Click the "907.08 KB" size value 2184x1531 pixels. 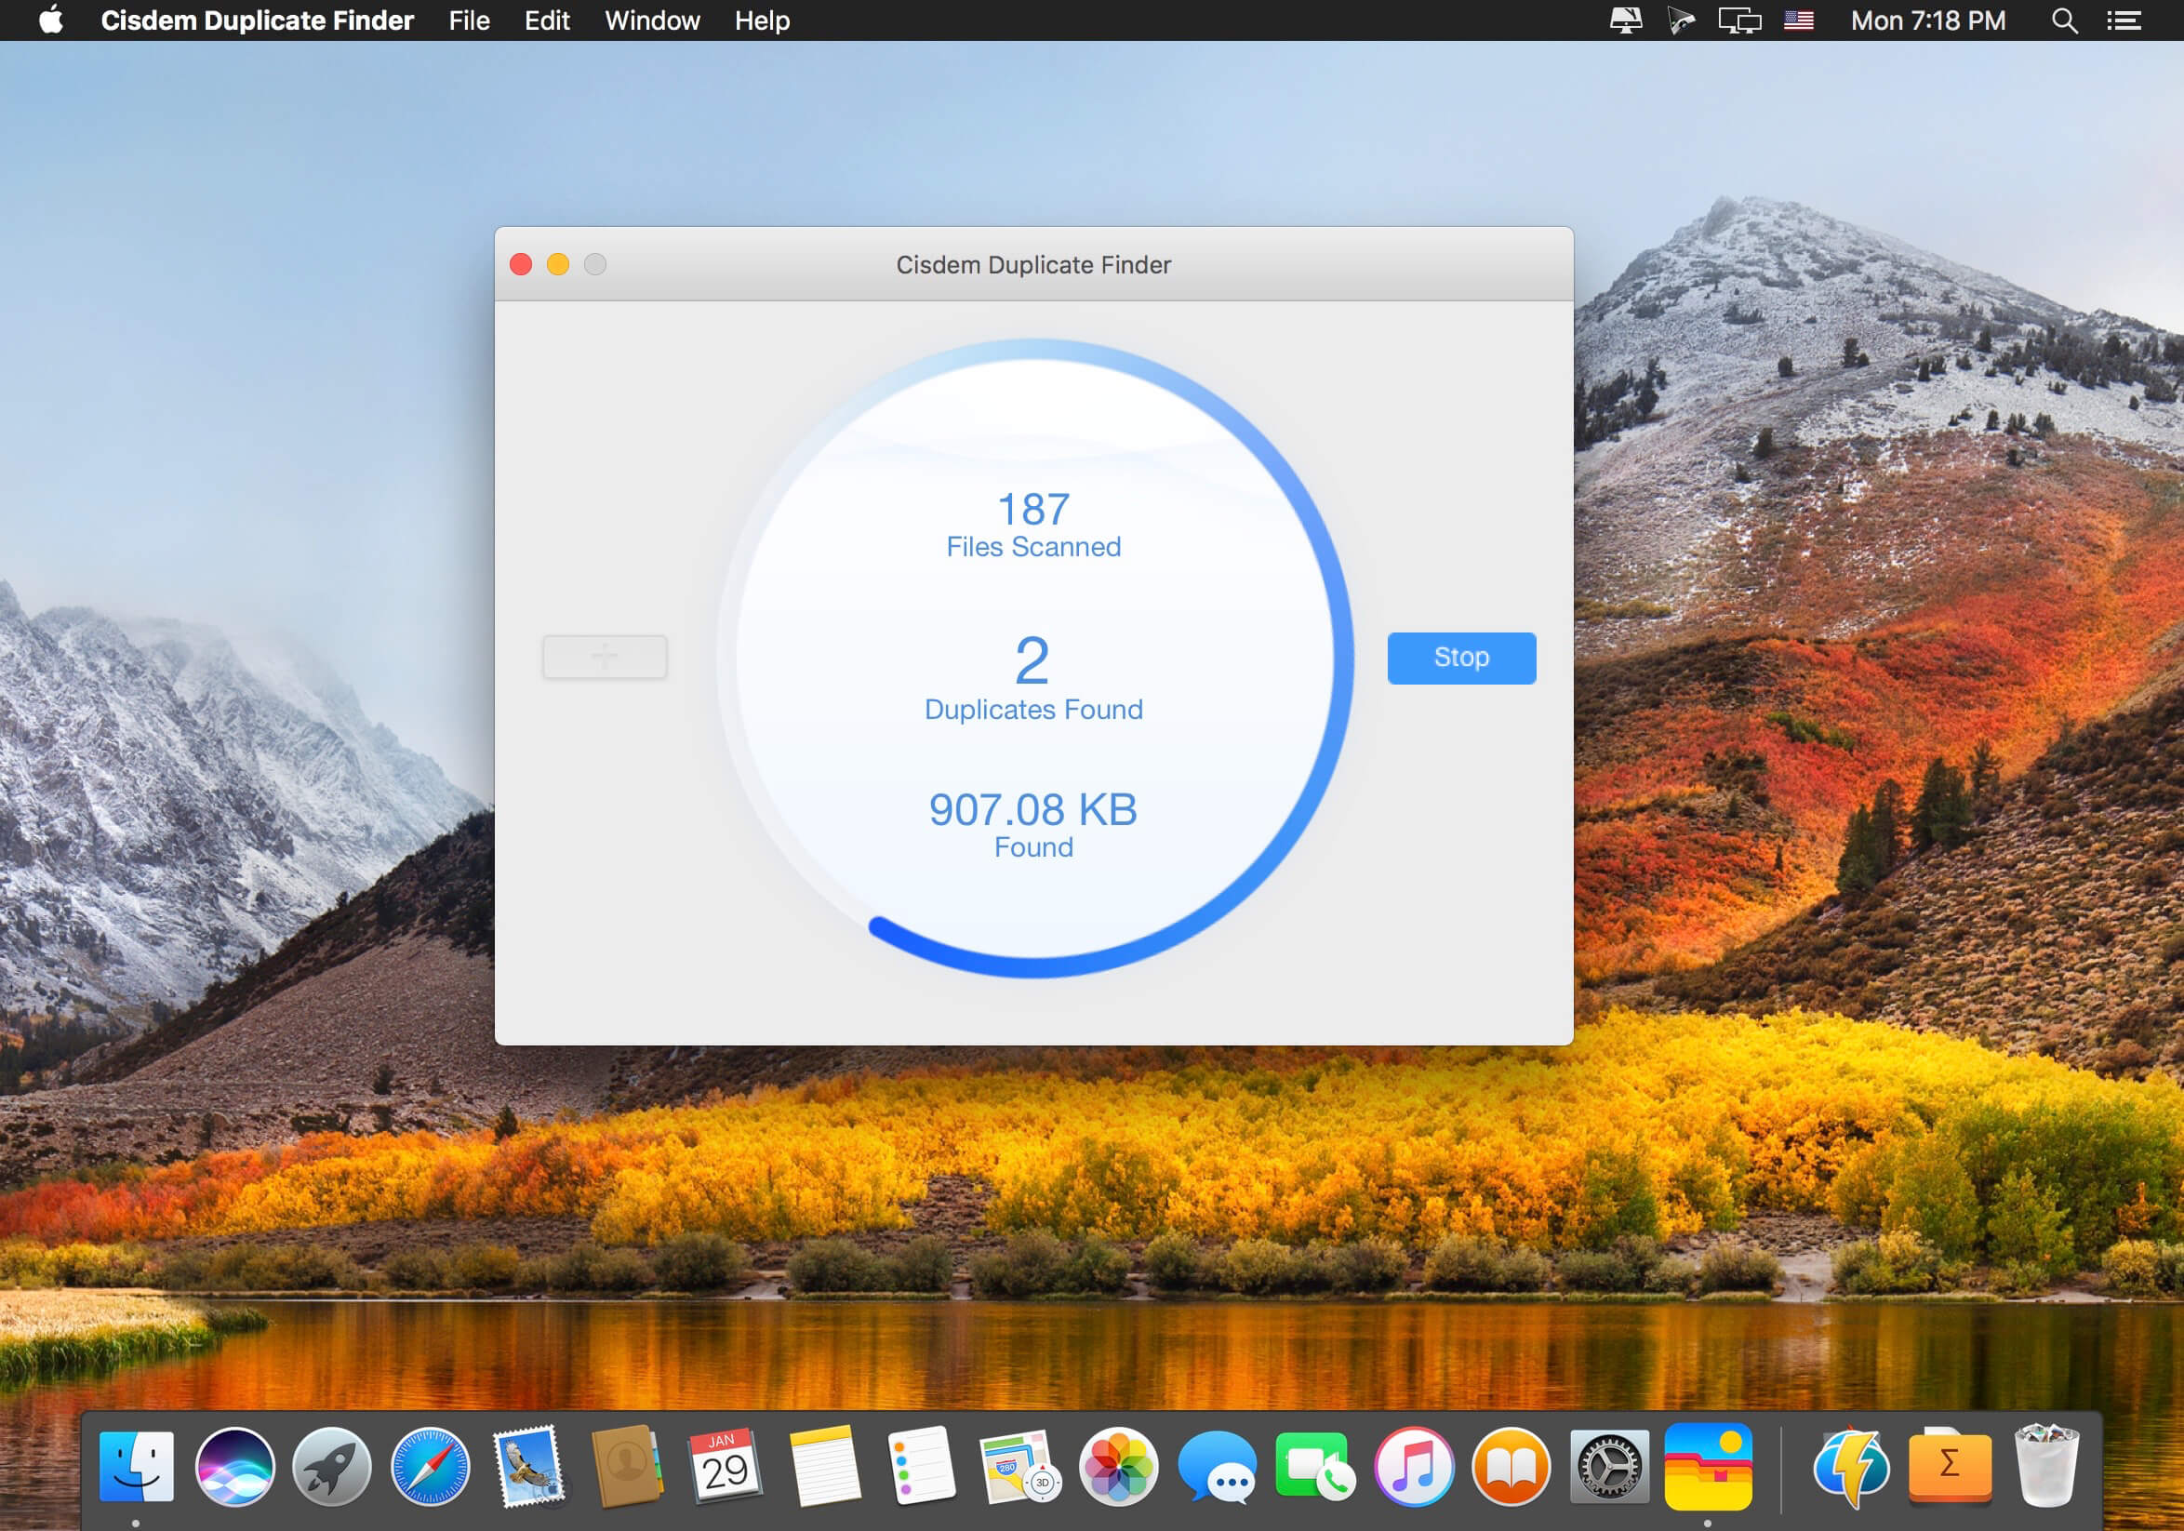pos(1033,810)
